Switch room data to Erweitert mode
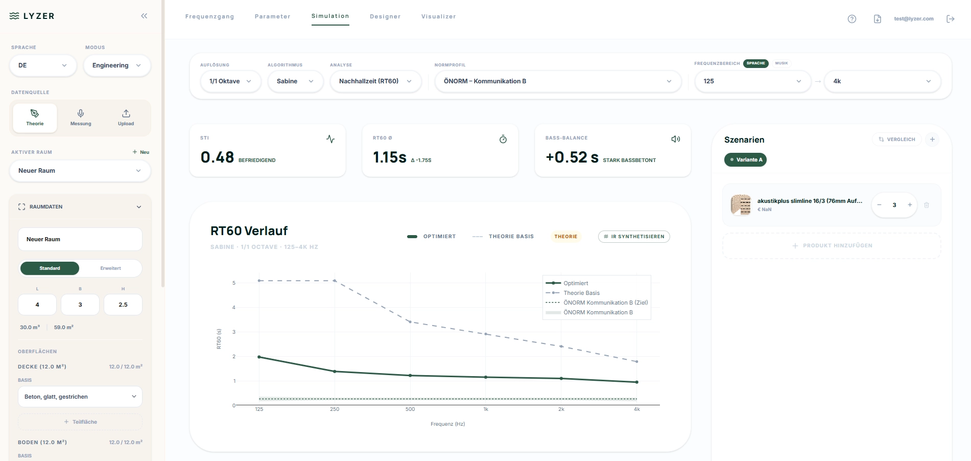The height and width of the screenshot is (461, 971). pos(110,268)
